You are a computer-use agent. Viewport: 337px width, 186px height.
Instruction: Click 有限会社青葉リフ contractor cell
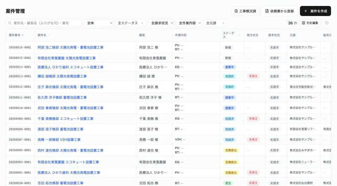[x=303, y=129]
